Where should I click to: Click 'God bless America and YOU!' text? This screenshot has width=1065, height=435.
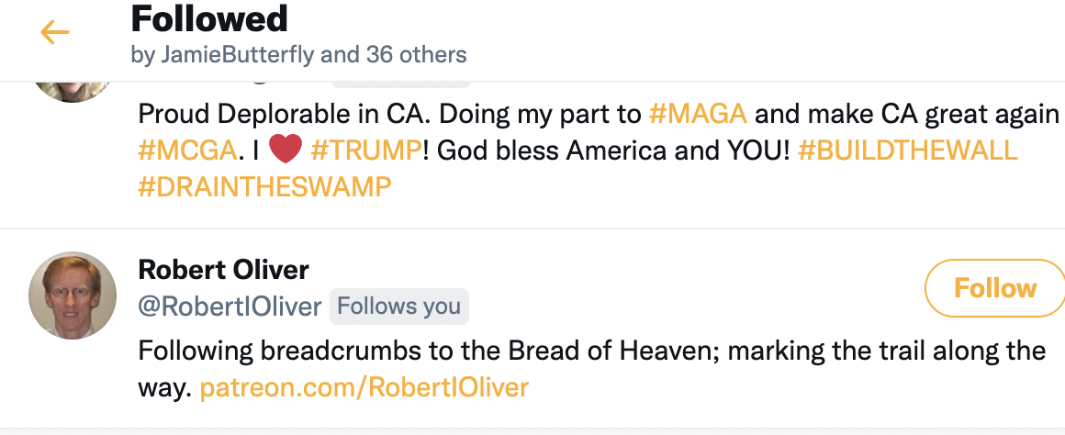pos(613,150)
